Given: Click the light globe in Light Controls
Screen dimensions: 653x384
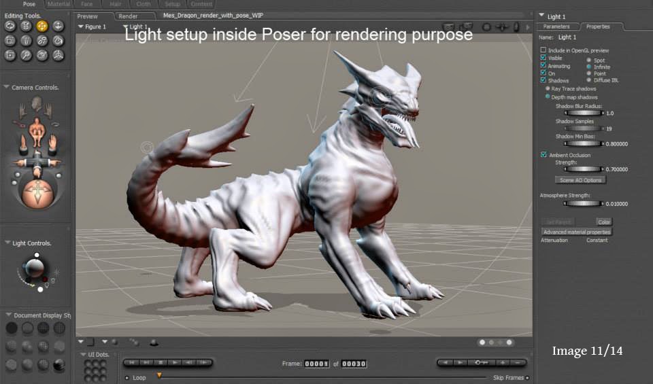Looking at the screenshot, I should (34, 268).
